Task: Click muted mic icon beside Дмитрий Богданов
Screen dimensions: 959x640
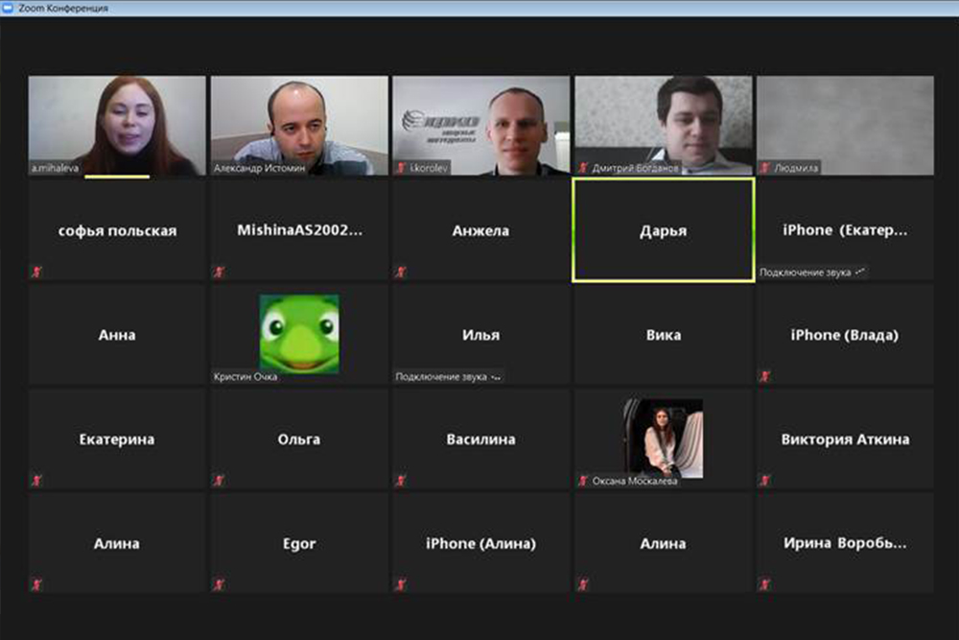Action: click(x=583, y=168)
